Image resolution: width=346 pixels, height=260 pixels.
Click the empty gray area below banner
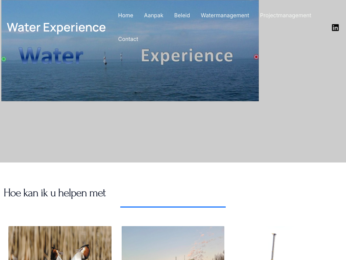pyautogui.click(x=173, y=132)
